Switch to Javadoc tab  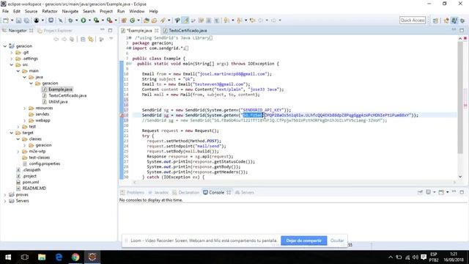coord(158,192)
